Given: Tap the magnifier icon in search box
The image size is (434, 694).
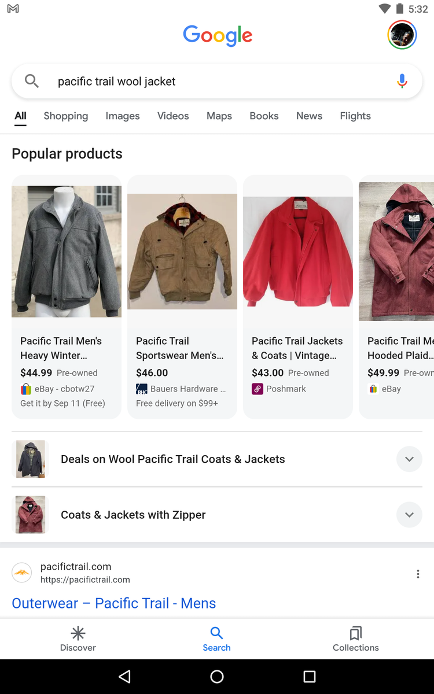Looking at the screenshot, I should (32, 82).
